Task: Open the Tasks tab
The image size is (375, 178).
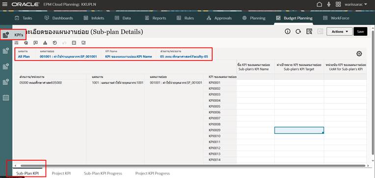Action: 24,18
